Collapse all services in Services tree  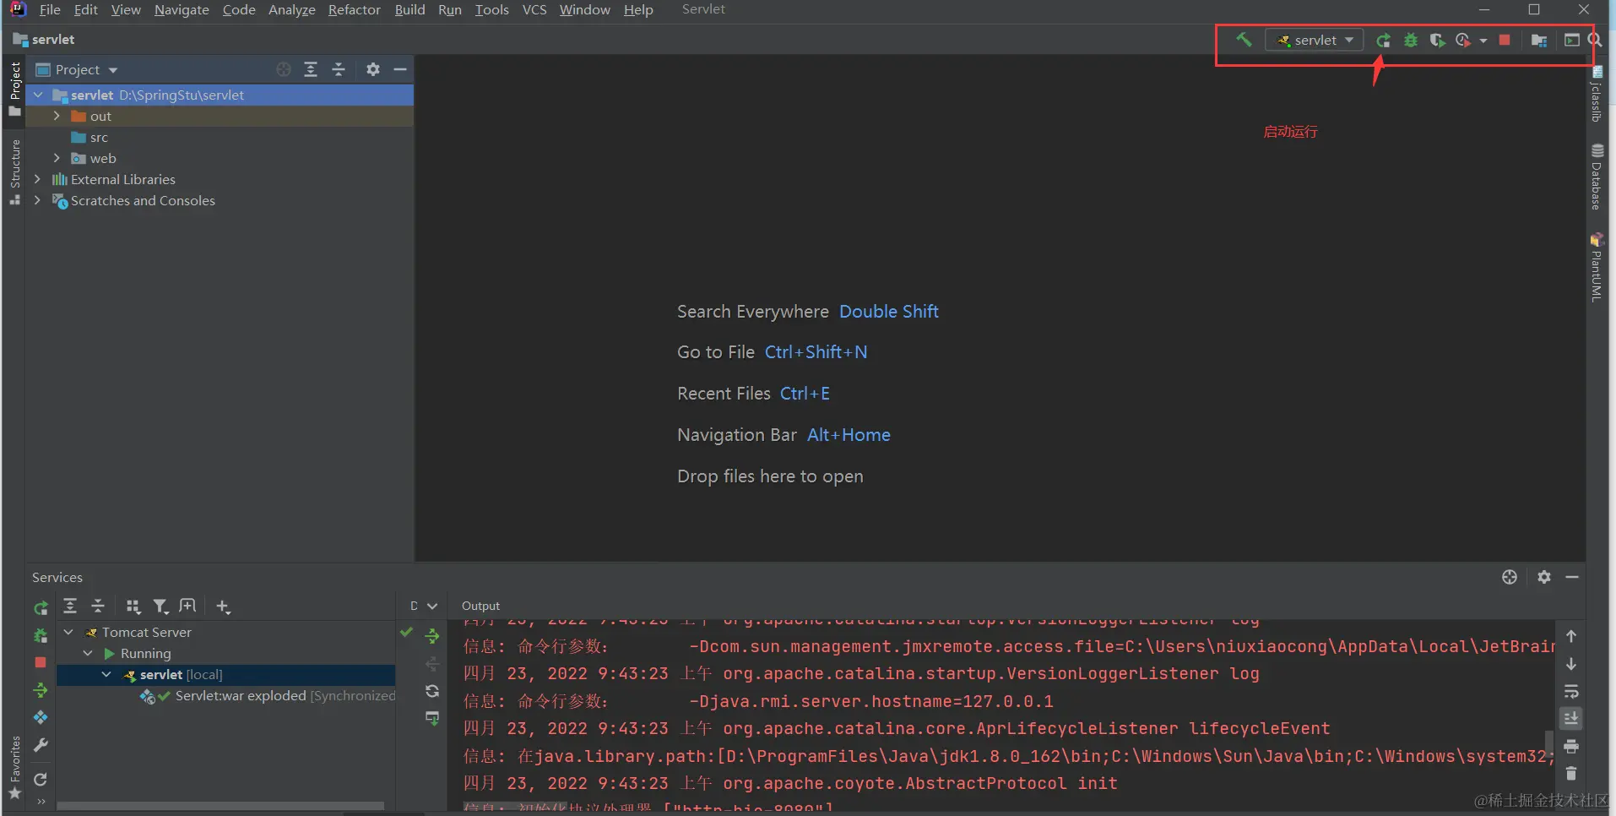(x=98, y=606)
